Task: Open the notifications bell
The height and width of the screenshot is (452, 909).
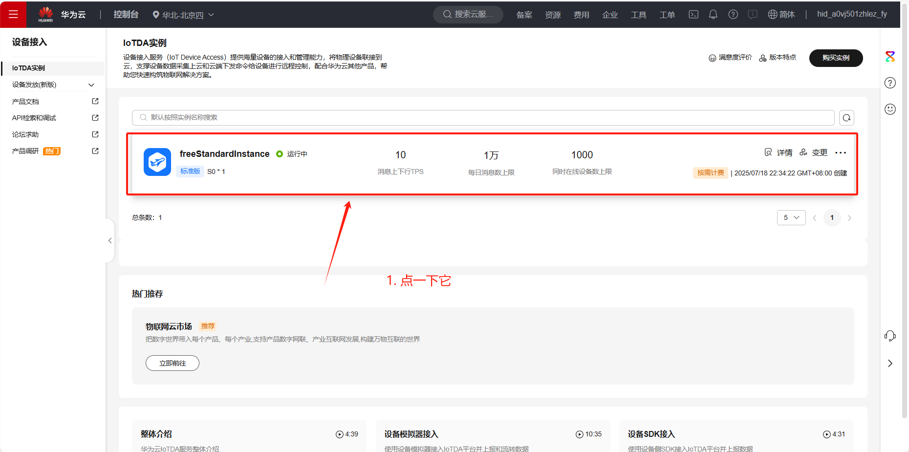Action: [713, 15]
